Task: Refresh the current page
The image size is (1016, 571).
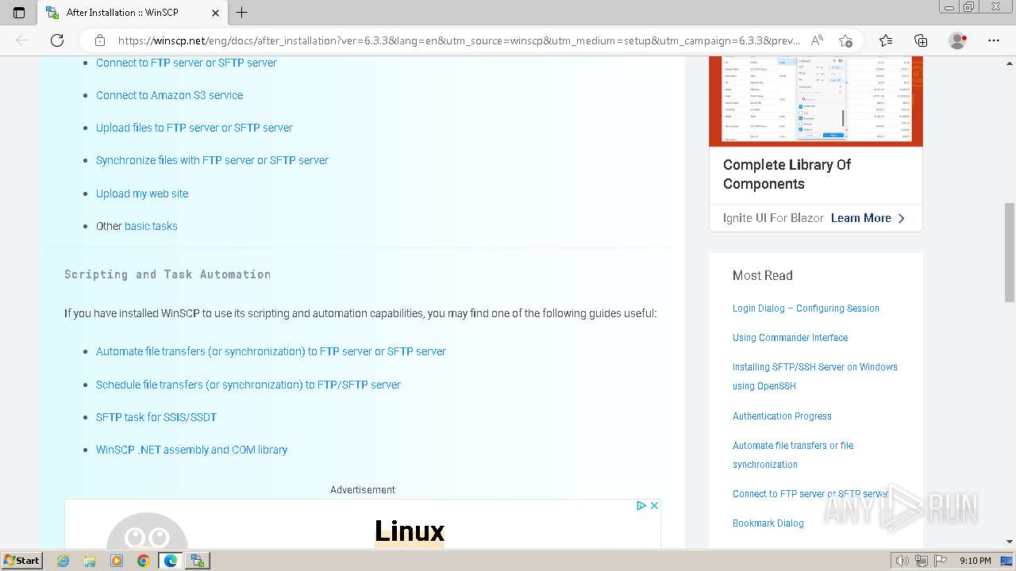Action: (57, 40)
